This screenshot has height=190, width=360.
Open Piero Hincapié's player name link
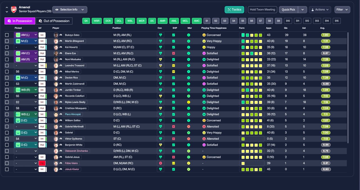click(x=73, y=114)
